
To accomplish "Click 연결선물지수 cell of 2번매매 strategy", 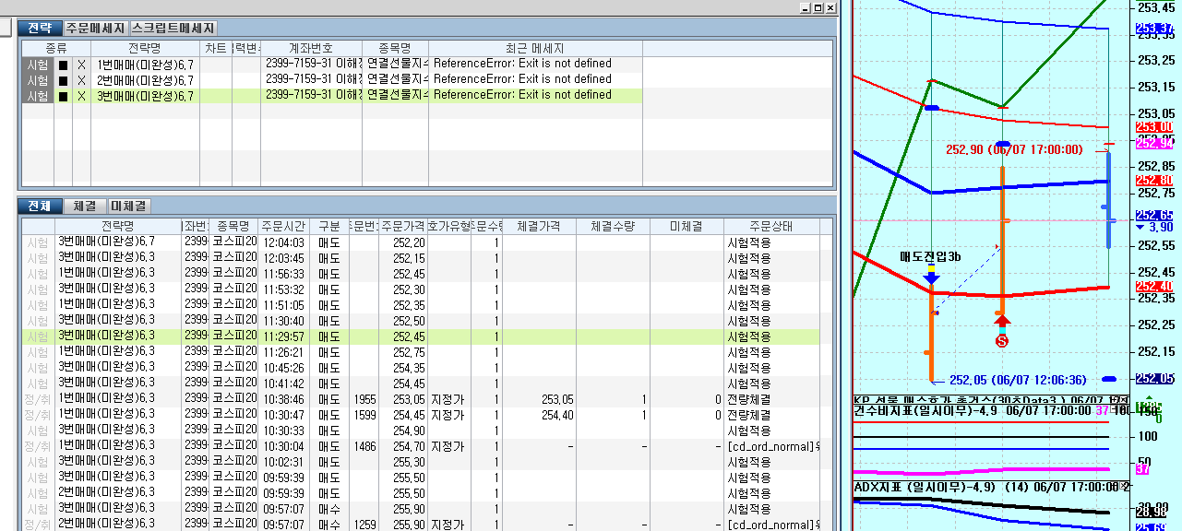I will pos(396,80).
